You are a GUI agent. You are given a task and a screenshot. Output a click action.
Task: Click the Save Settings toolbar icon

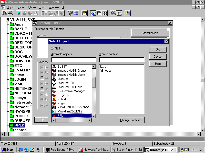93,13
